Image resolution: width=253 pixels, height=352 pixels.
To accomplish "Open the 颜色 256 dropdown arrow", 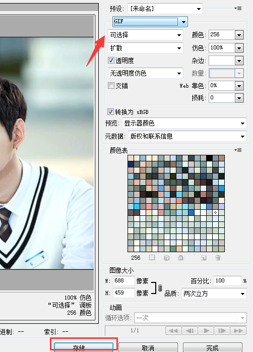I will coord(239,35).
